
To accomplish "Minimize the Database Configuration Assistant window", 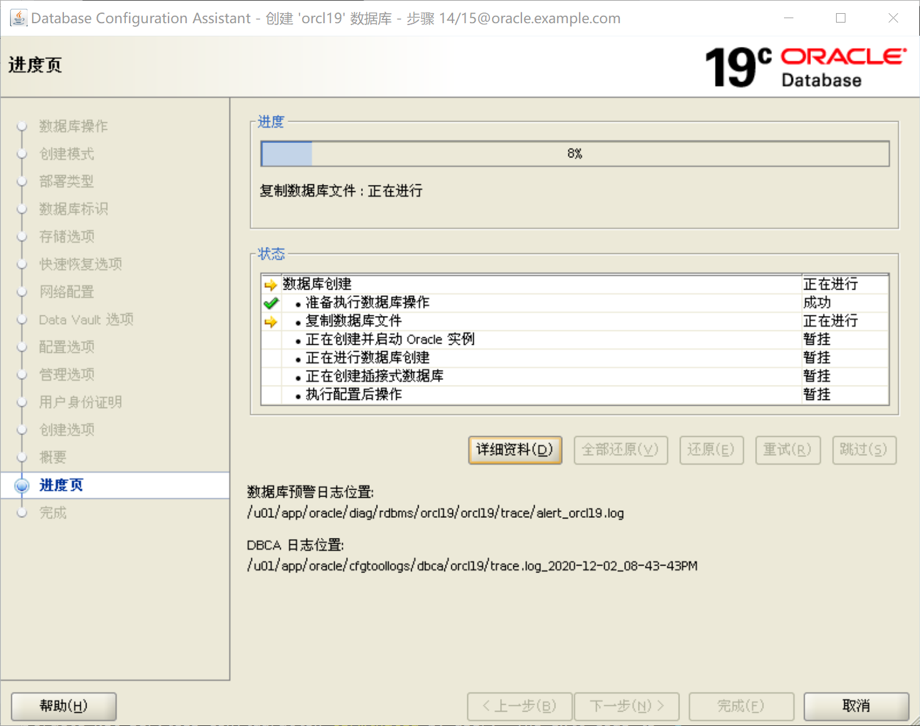I will pyautogui.click(x=789, y=18).
